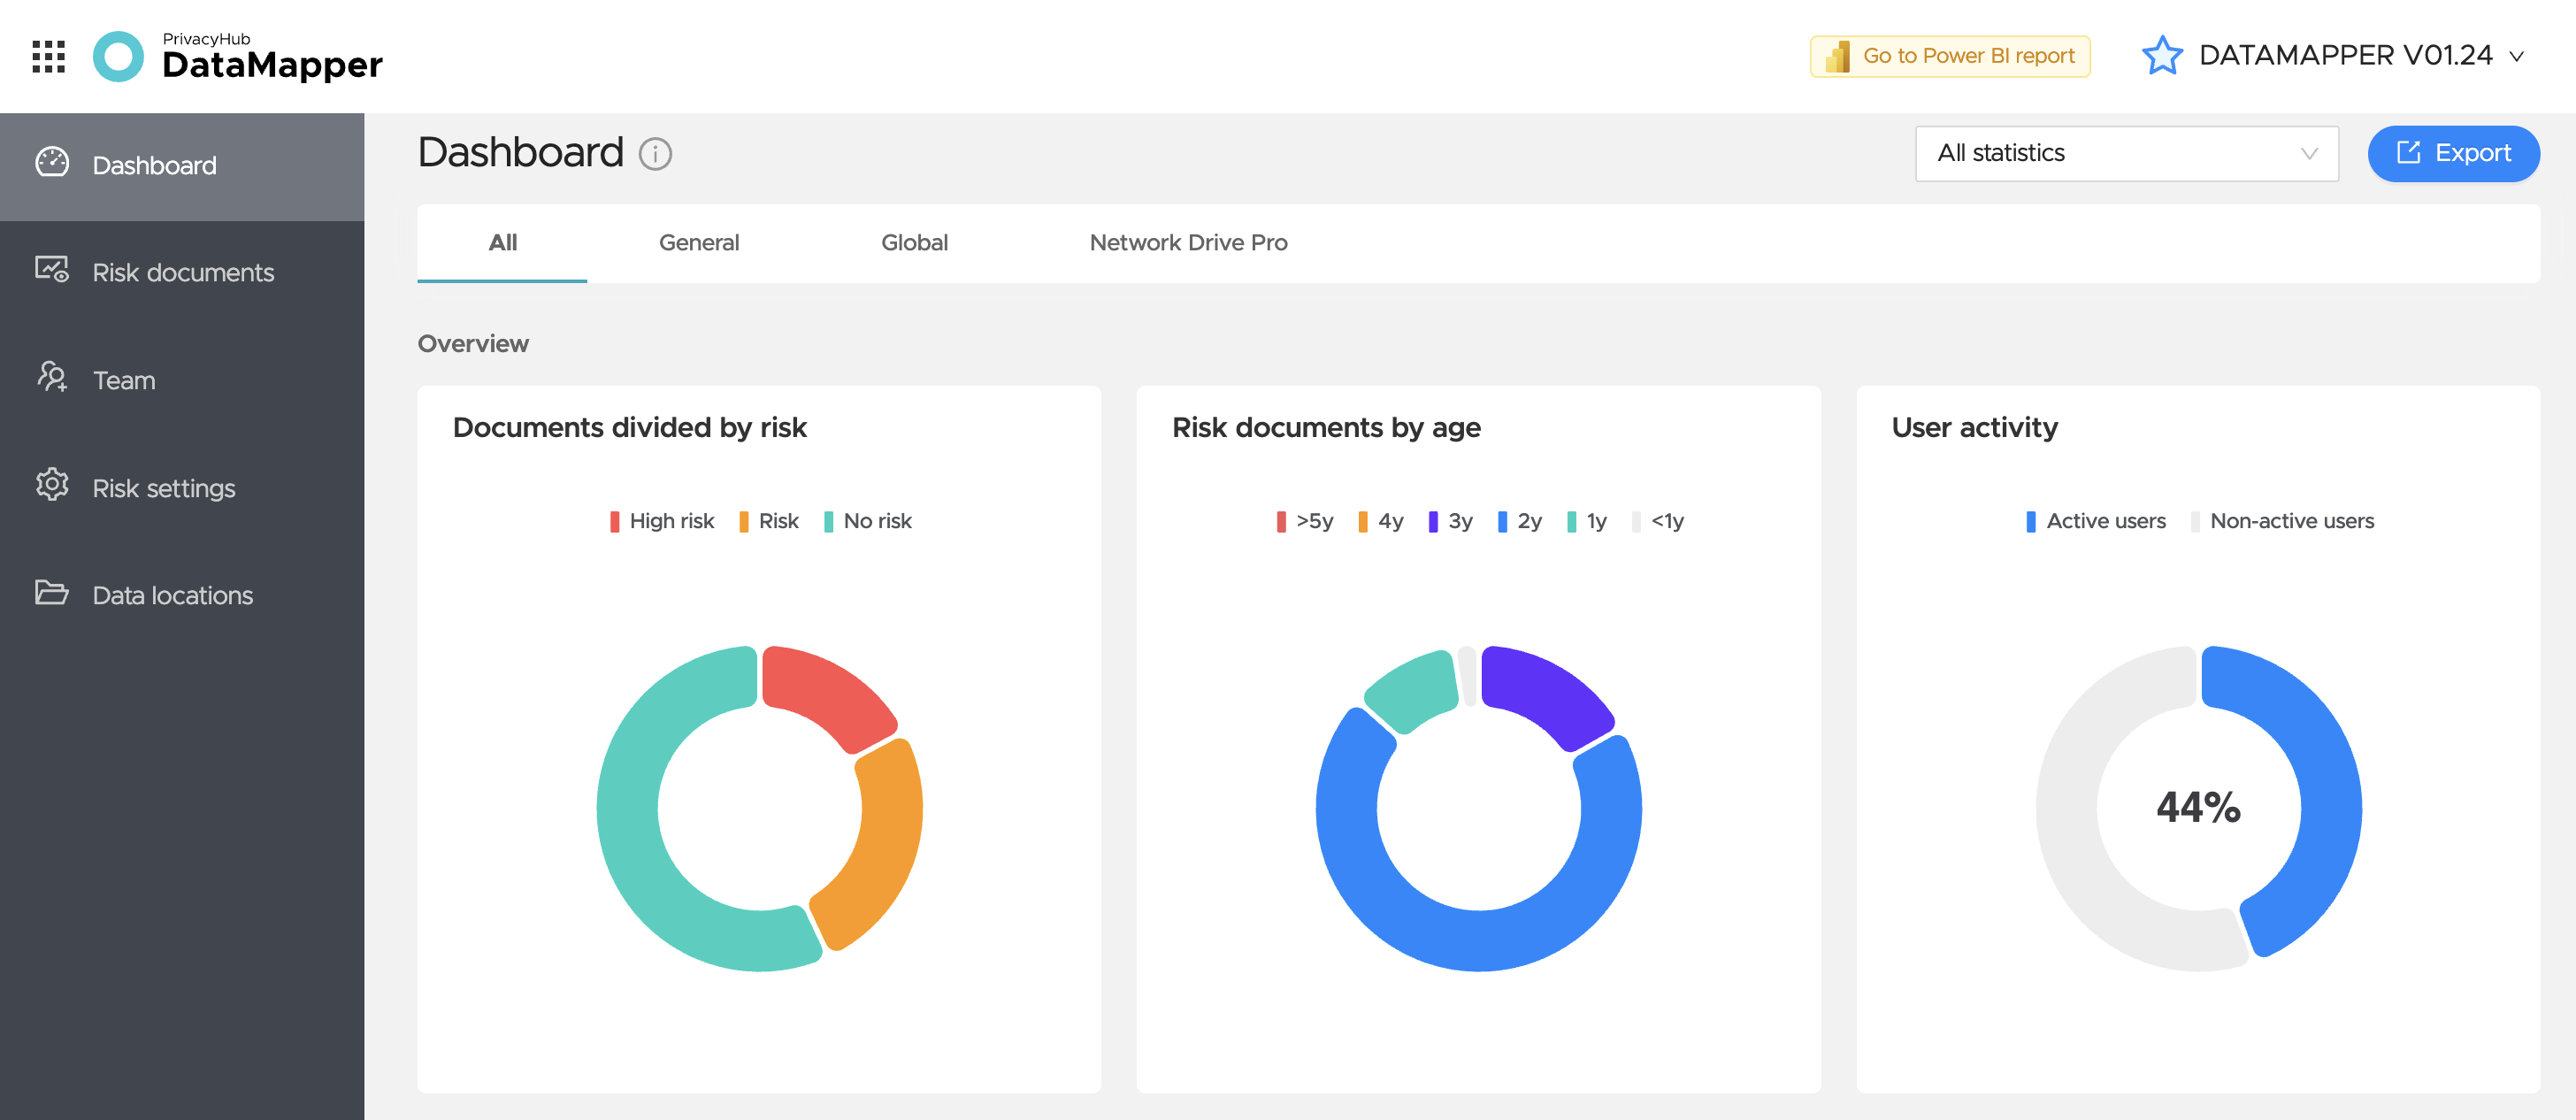The width and height of the screenshot is (2576, 1120).
Task: Click the Dashboard info icon
Action: pos(655,154)
